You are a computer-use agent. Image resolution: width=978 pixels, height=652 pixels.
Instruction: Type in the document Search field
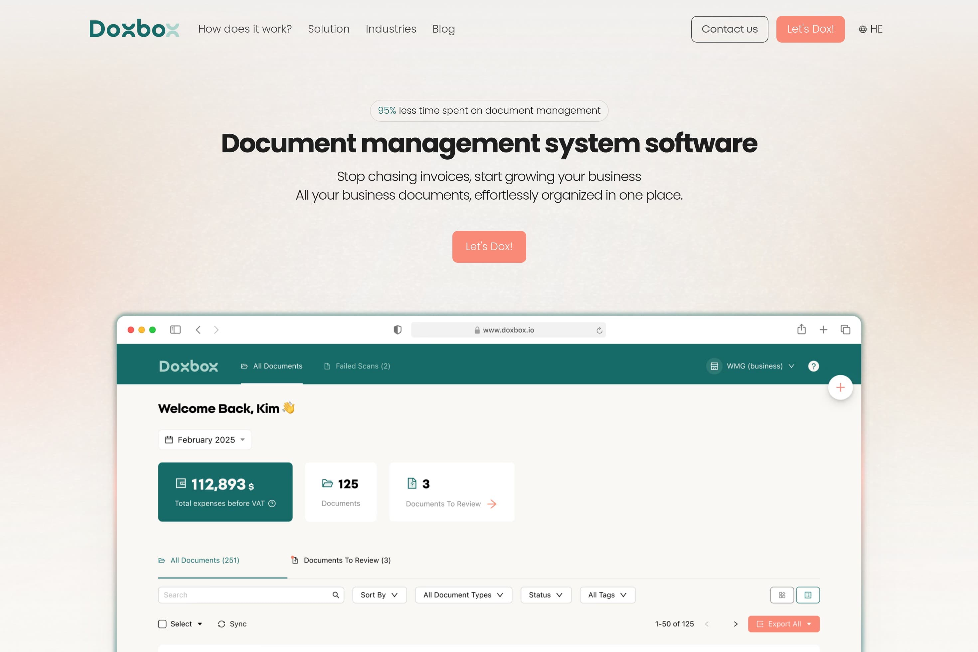[x=229, y=595]
